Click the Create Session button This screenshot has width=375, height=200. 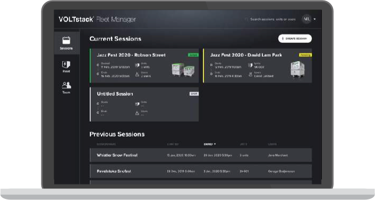pyautogui.click(x=295, y=39)
